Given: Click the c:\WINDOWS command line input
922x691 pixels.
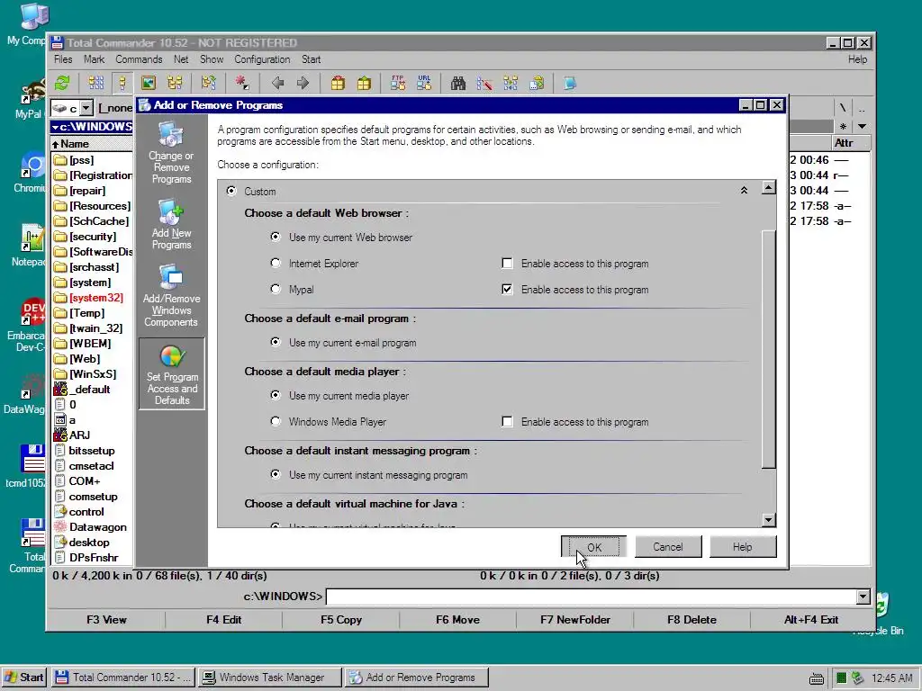Looking at the screenshot, I should pos(591,597).
